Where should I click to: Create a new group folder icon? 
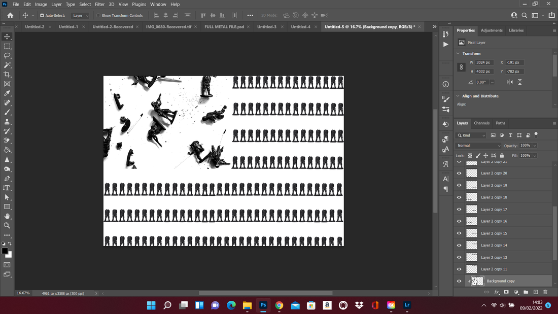click(x=526, y=292)
